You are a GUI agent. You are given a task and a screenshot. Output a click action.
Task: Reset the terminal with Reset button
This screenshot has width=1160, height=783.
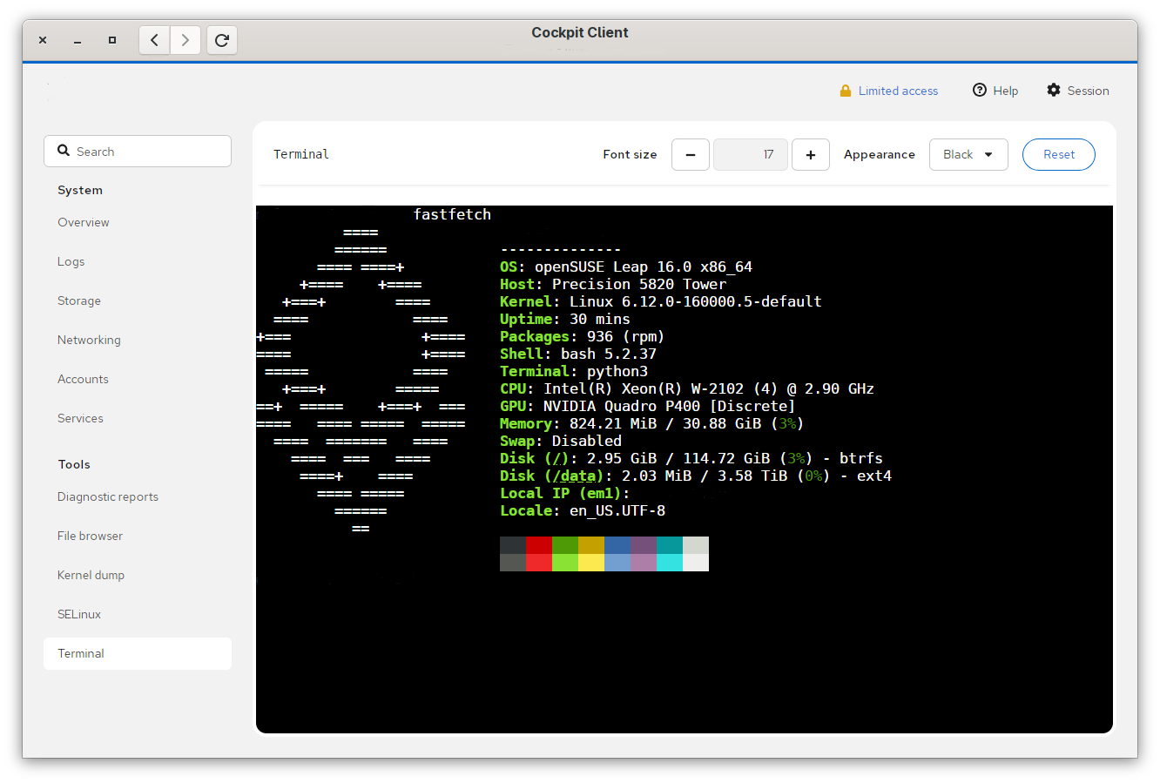pos(1058,155)
